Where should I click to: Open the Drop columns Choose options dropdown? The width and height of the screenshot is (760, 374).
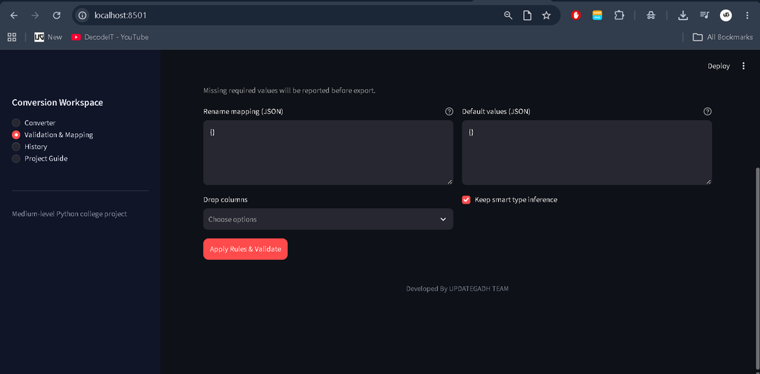(328, 219)
